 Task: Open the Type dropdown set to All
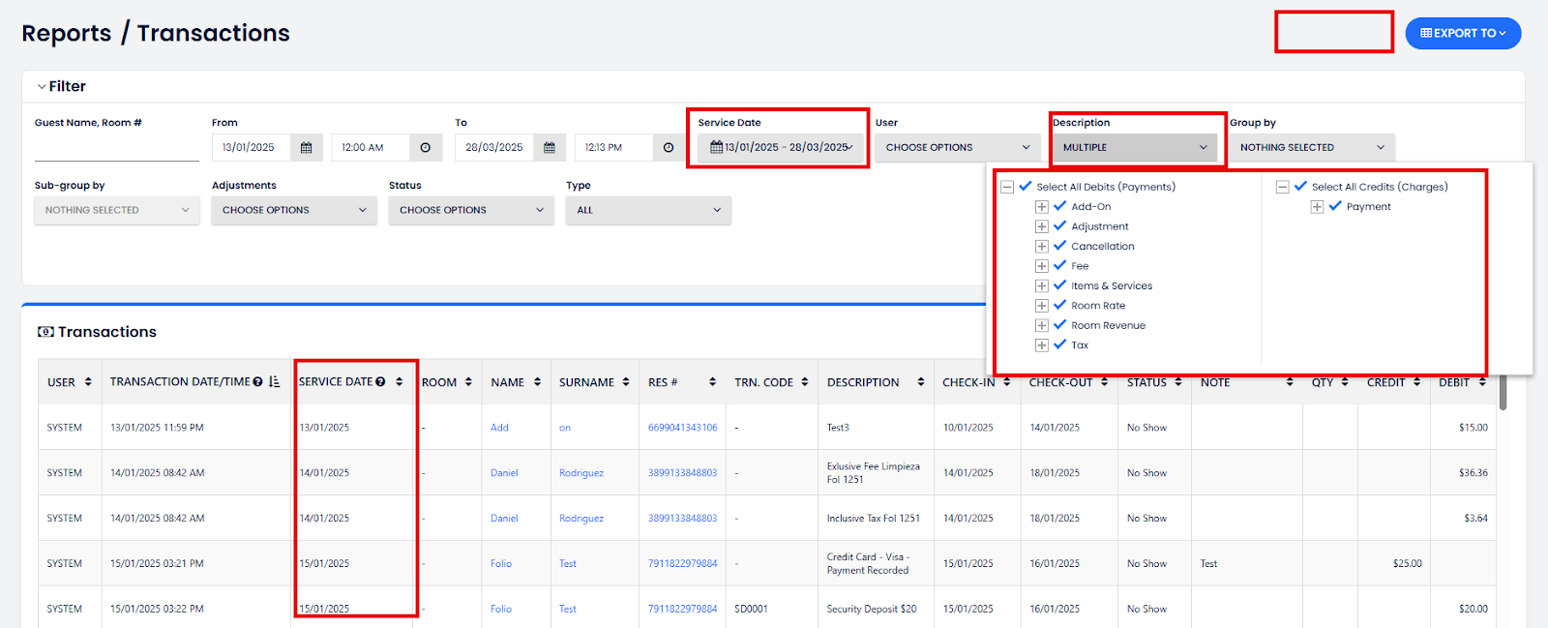pos(648,210)
